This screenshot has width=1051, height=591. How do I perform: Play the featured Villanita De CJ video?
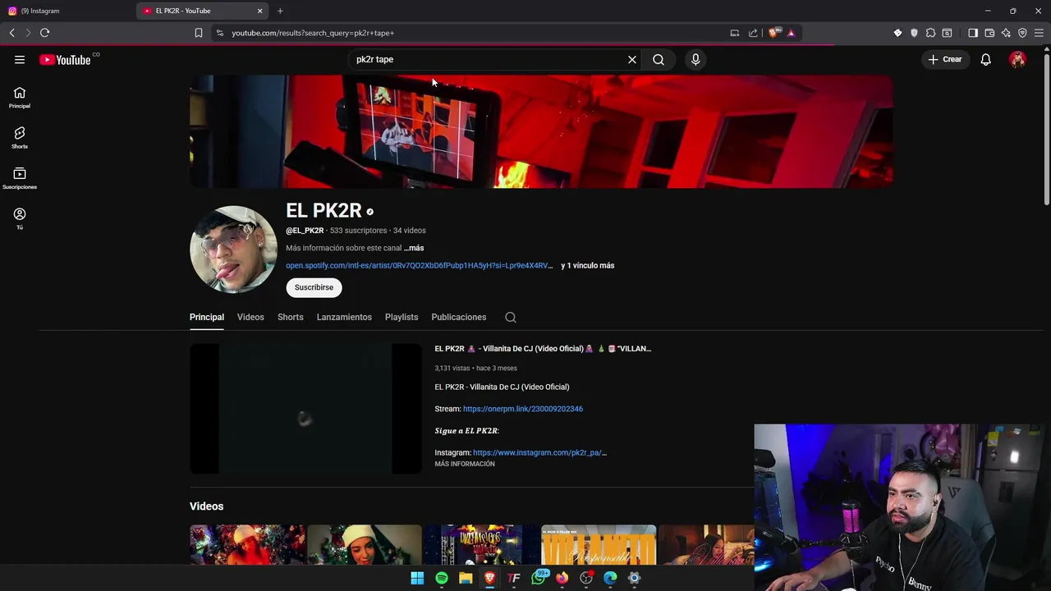tap(305, 409)
